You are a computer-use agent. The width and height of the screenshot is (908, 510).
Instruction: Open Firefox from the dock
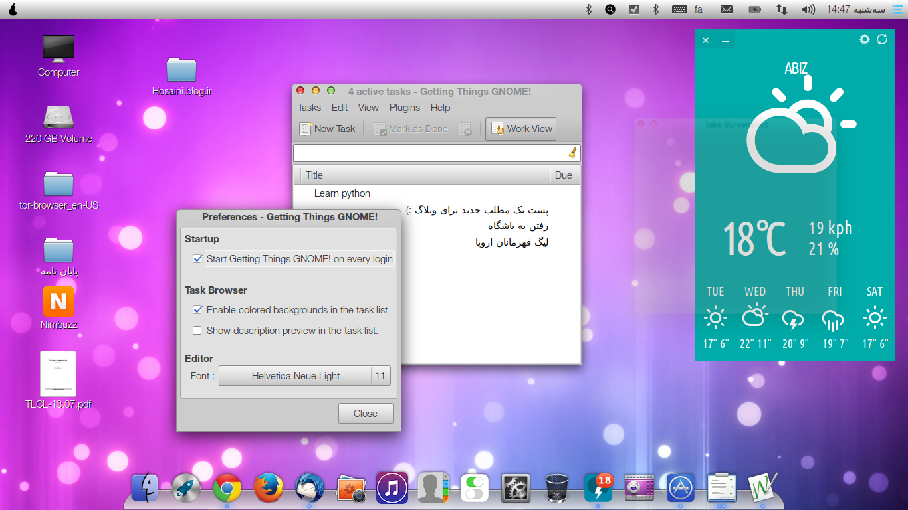(268, 489)
